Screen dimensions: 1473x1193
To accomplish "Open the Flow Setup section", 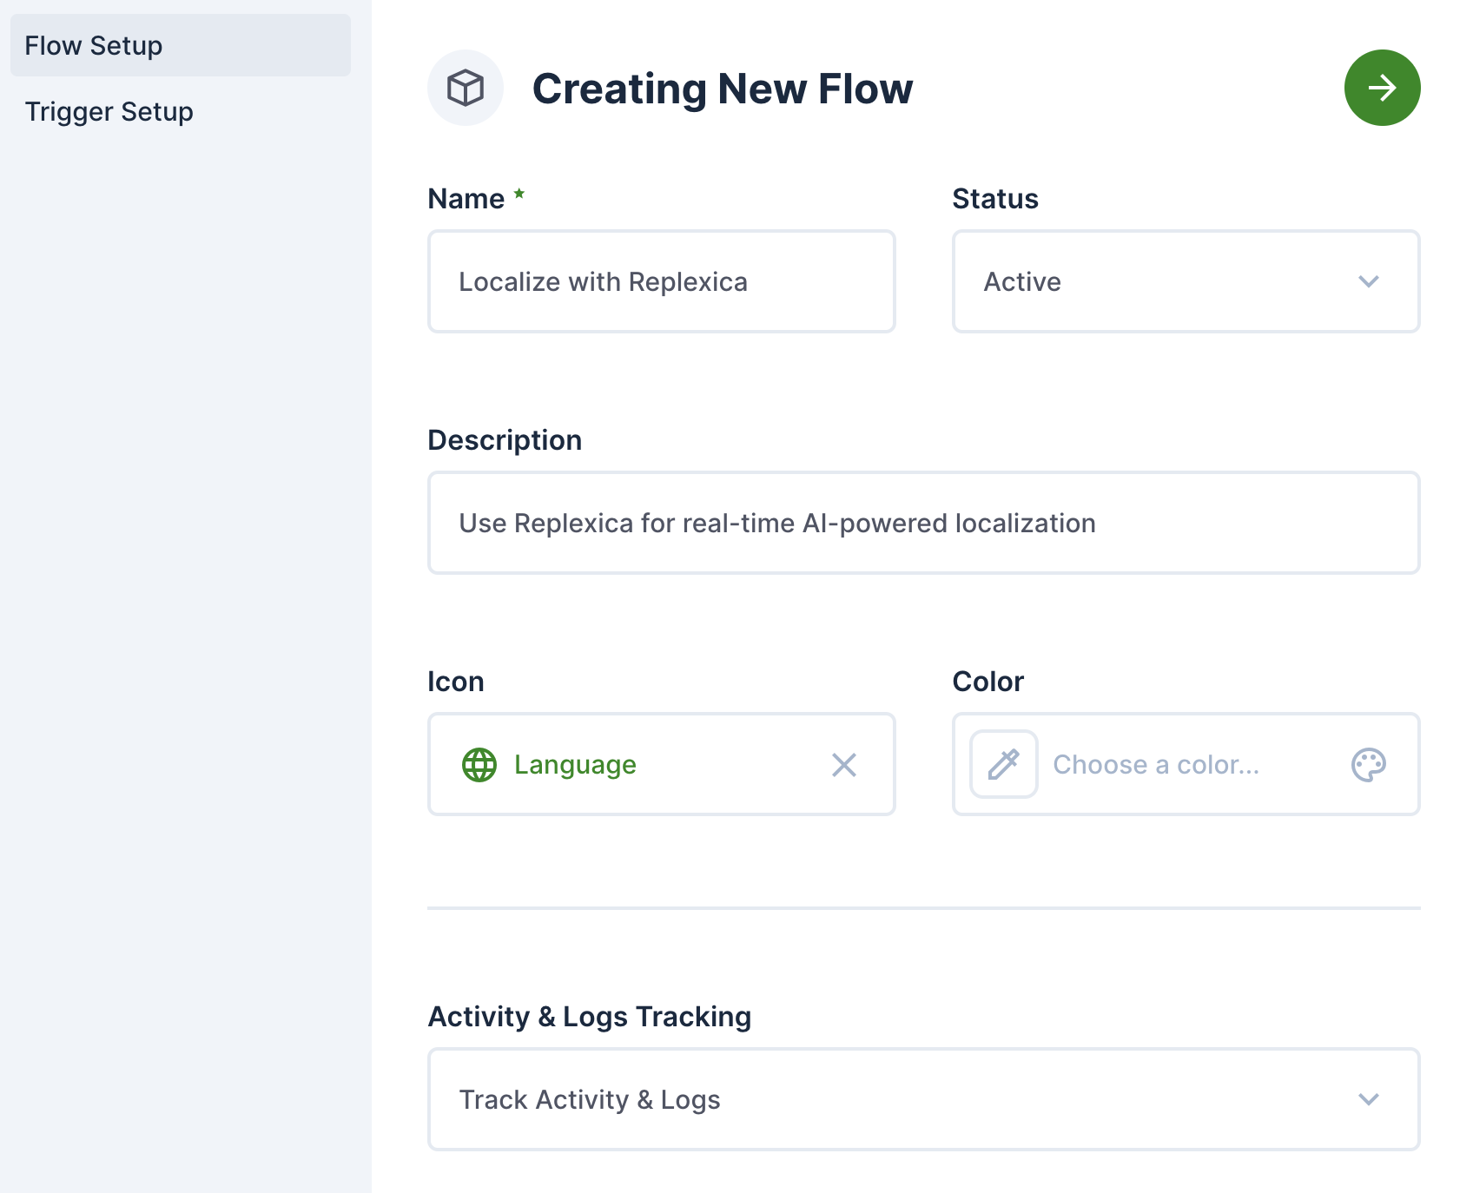I will 181,45.
